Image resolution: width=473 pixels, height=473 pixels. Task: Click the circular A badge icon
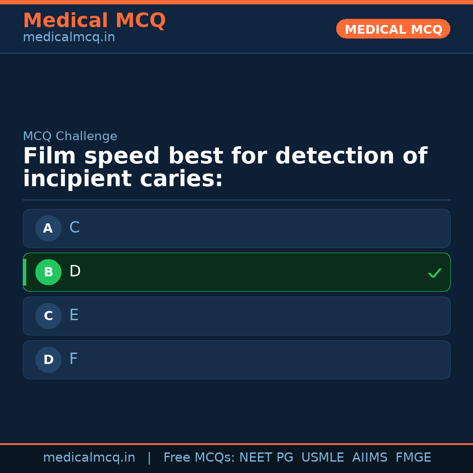[48, 228]
